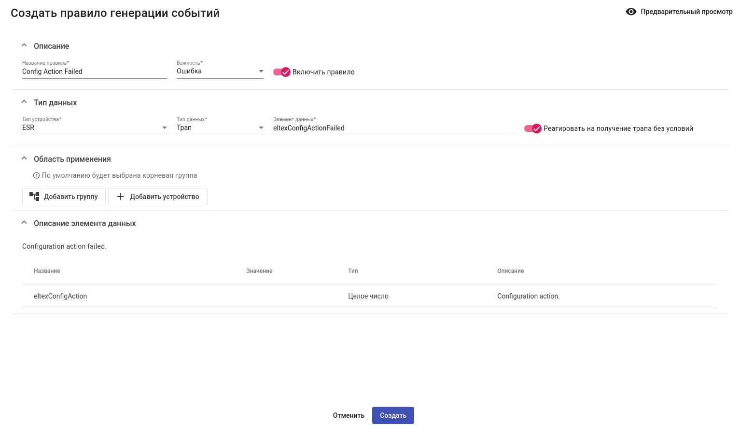Click the eye preview icon

point(631,12)
